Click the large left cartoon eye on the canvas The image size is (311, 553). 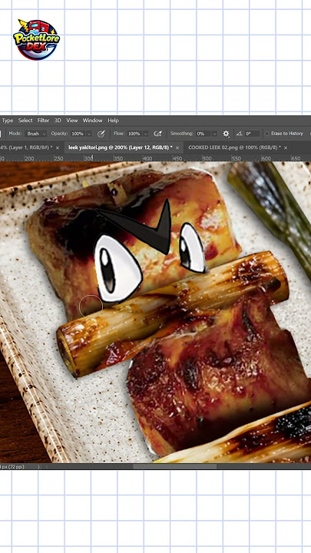click(117, 268)
